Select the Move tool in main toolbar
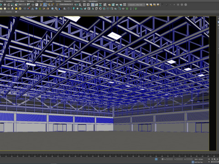Image resolution: width=219 pixels, height=164 pixels. [5, 5]
